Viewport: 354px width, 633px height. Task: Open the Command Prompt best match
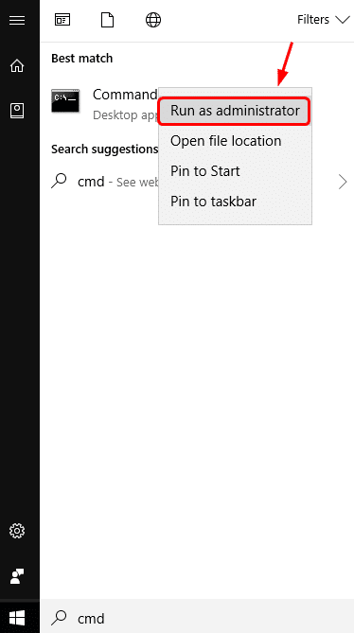[103, 105]
